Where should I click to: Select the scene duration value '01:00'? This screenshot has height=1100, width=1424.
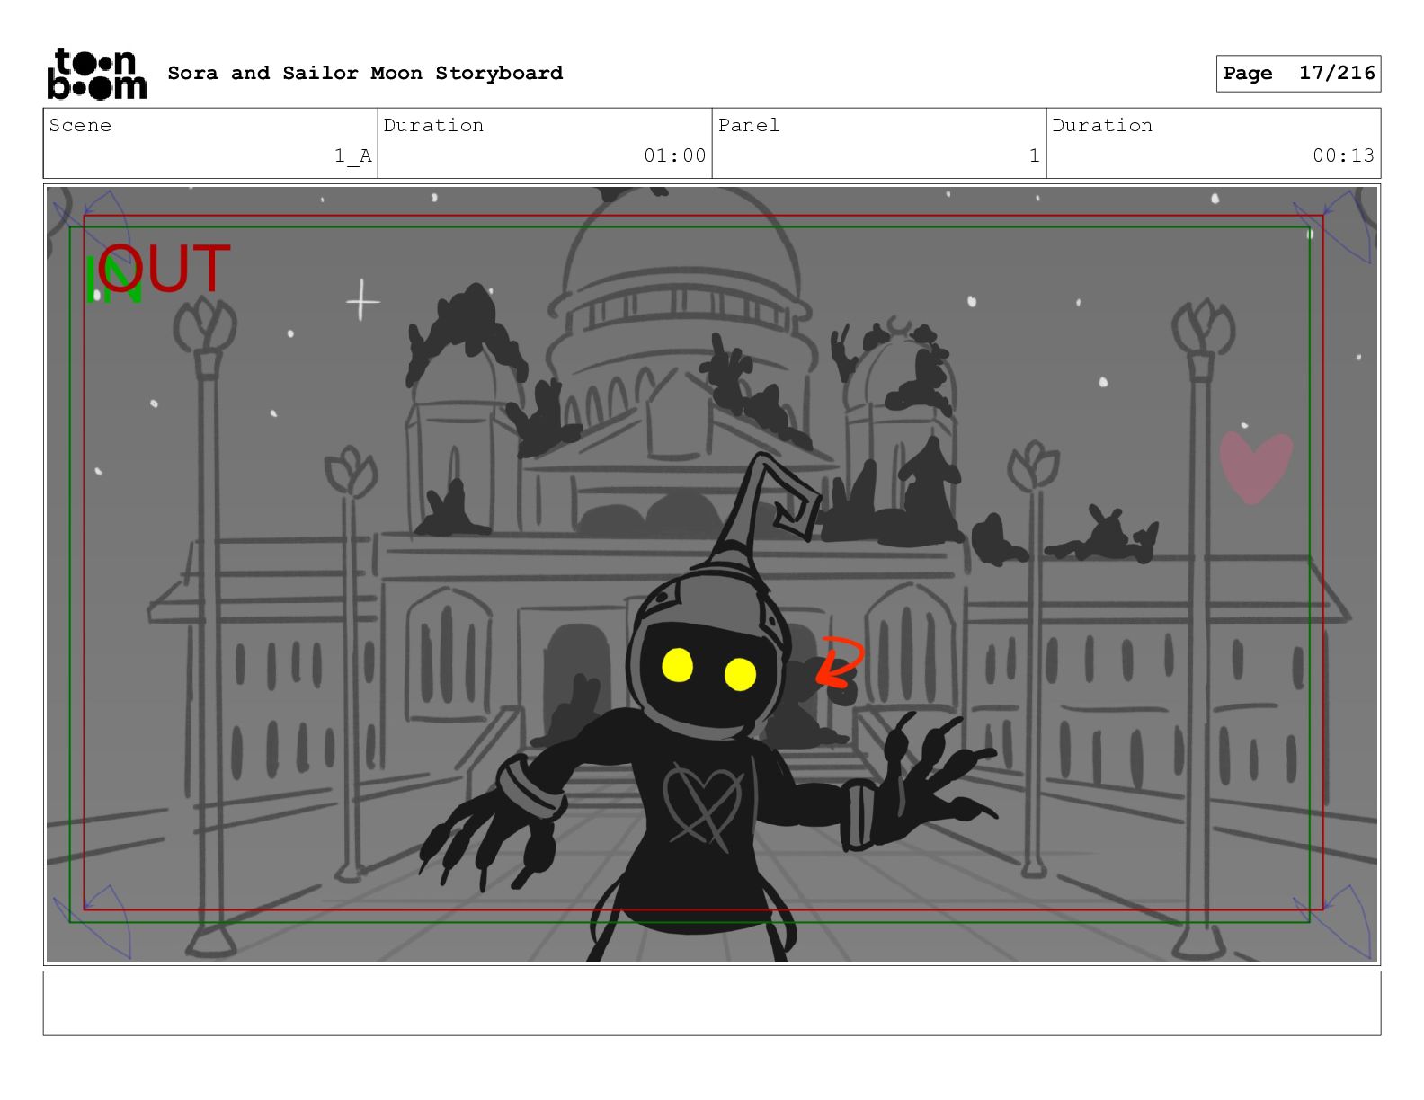pos(675,155)
